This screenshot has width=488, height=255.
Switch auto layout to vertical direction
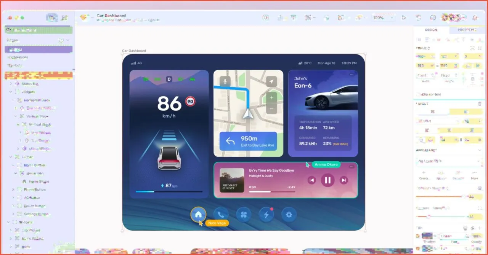[x=466, y=111]
